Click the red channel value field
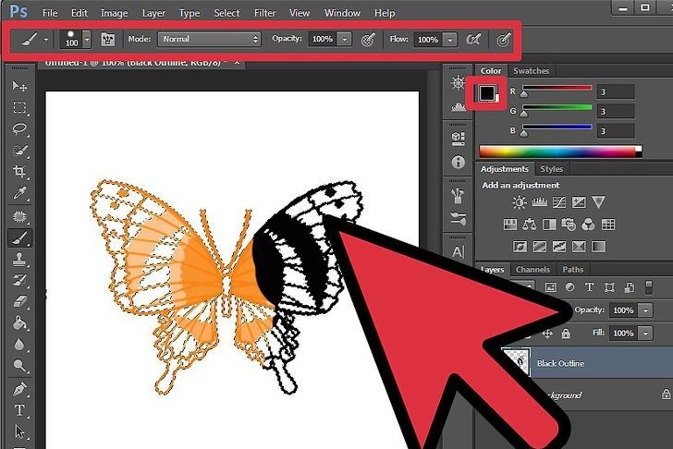The height and width of the screenshot is (449, 673). point(616,91)
